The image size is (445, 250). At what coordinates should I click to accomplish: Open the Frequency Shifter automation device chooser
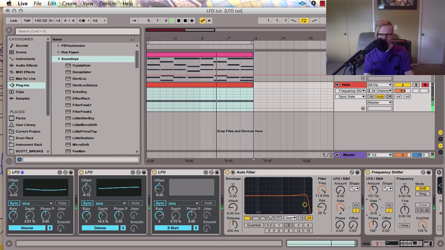(x=350, y=91)
